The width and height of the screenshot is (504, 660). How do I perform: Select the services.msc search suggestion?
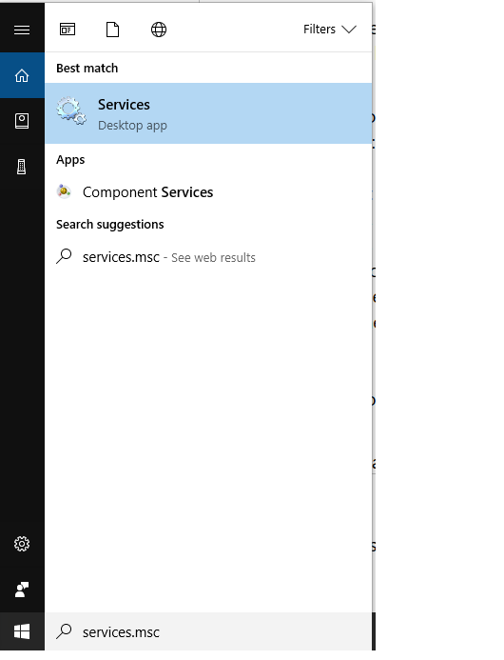pos(208,257)
